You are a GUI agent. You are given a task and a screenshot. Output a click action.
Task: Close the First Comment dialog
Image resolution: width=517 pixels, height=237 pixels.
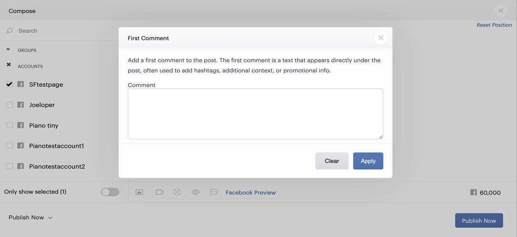381,38
